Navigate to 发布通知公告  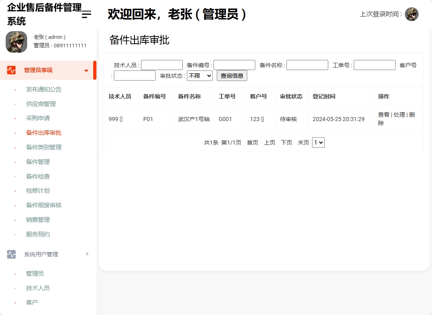45,89
